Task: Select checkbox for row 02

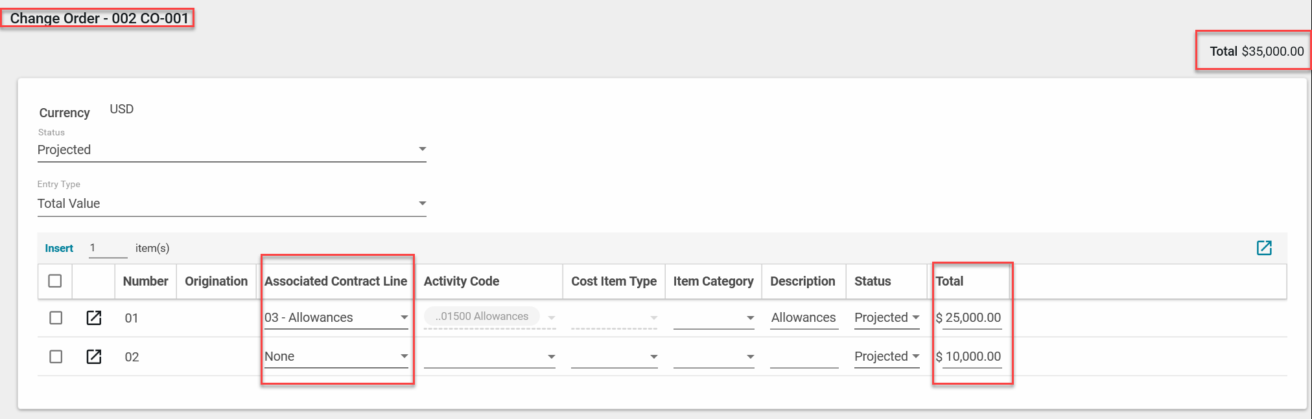Action: (56, 357)
